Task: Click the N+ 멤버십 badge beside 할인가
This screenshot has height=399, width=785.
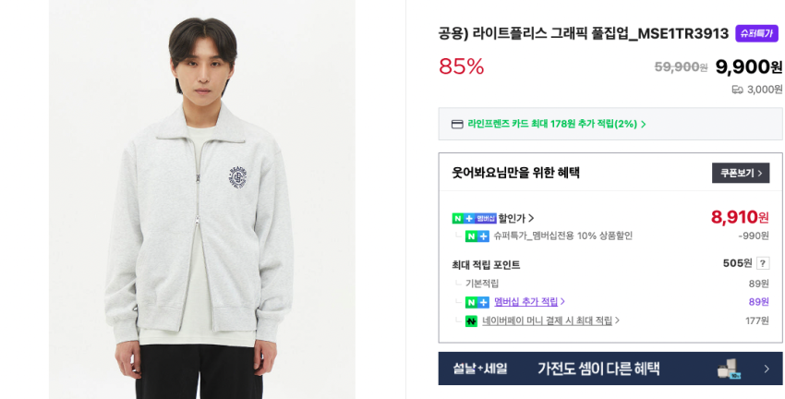Action: (x=474, y=218)
